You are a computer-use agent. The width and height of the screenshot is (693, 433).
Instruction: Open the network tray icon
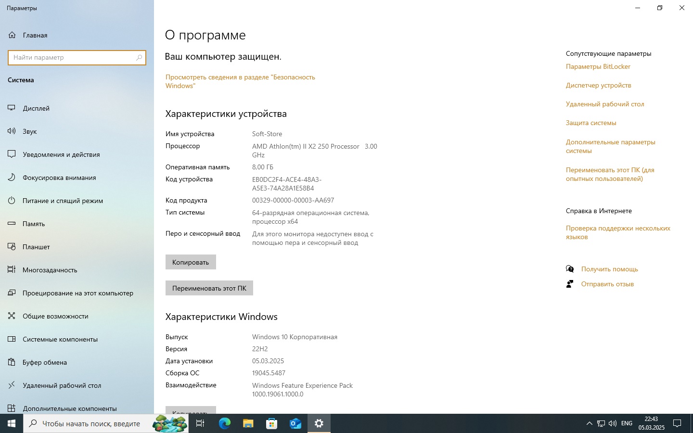(601, 423)
